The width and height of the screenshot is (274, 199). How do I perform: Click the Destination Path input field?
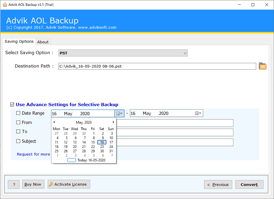157,66
